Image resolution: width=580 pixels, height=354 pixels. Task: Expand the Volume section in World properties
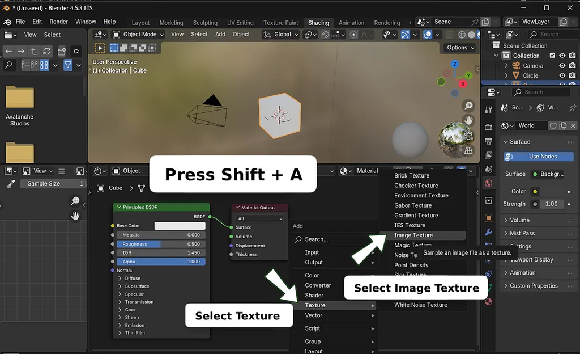coord(520,220)
